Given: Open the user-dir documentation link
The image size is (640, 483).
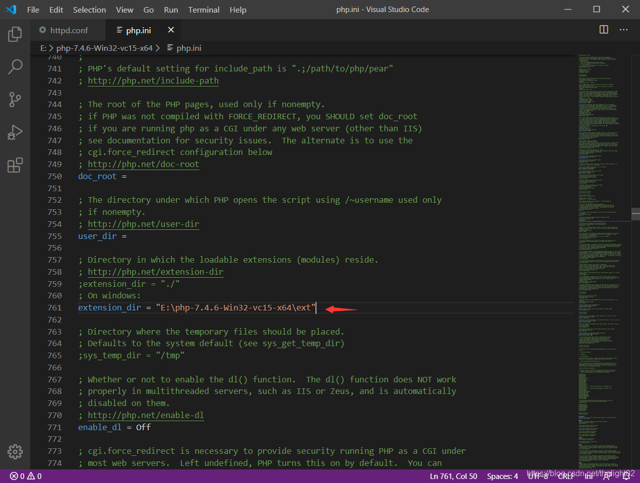Looking at the screenshot, I should (144, 224).
